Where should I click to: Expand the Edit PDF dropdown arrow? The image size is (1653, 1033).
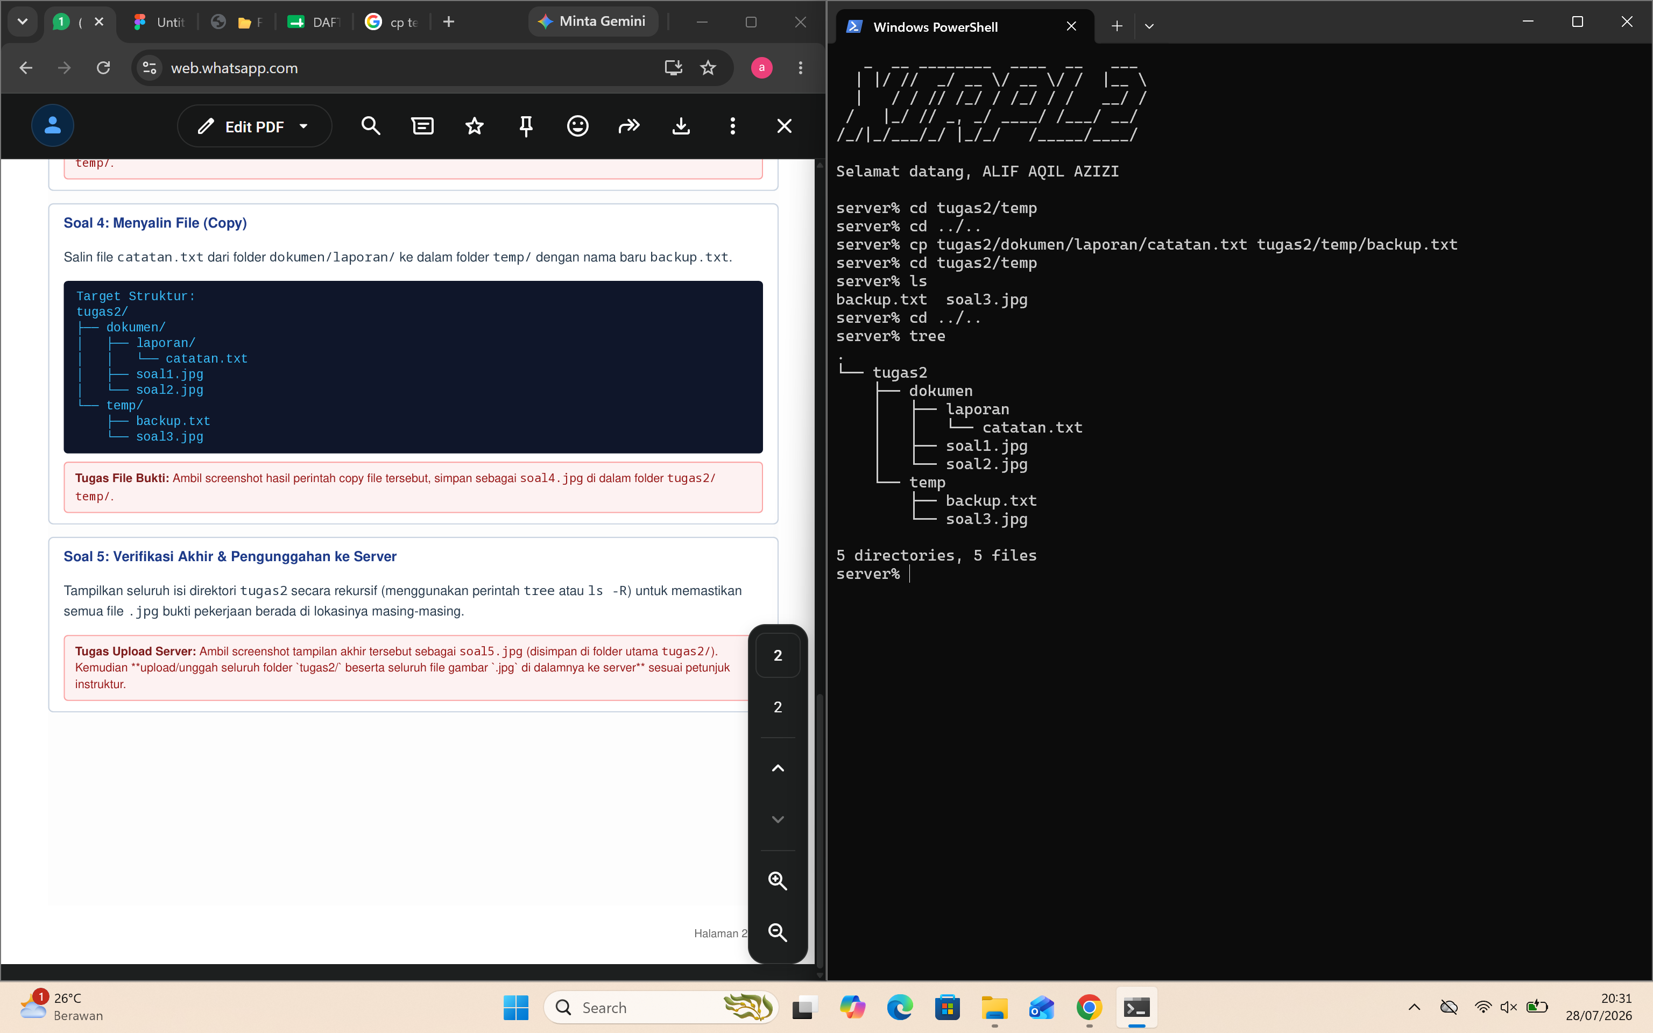coord(304,126)
